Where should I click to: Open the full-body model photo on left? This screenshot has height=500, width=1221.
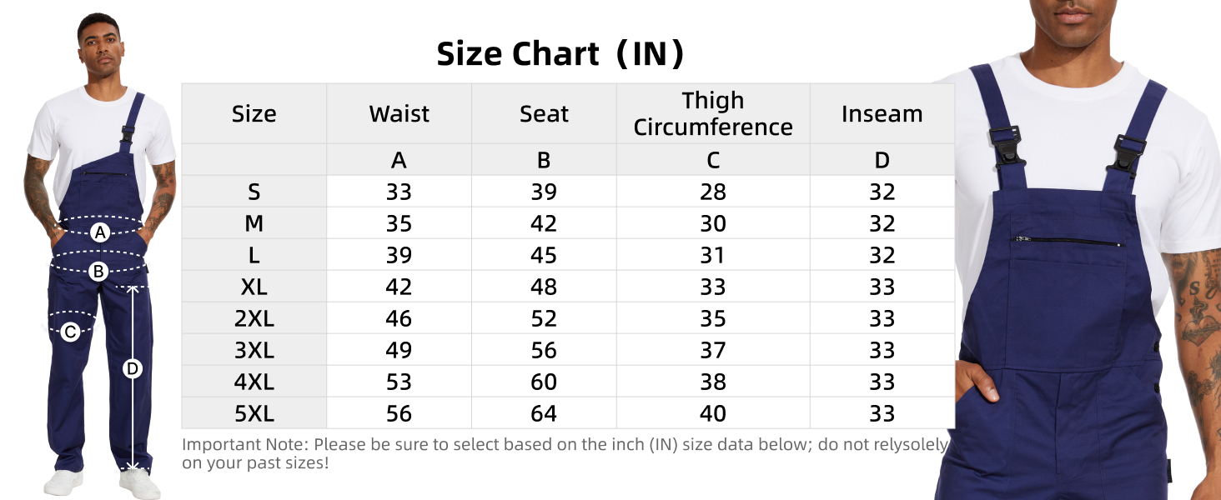(100, 167)
